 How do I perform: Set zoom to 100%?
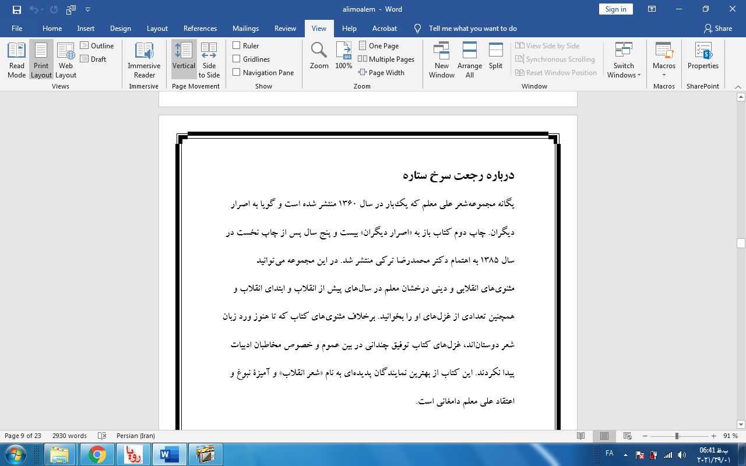point(343,55)
